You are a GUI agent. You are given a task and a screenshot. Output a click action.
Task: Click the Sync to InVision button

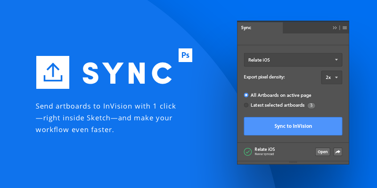coord(293,126)
